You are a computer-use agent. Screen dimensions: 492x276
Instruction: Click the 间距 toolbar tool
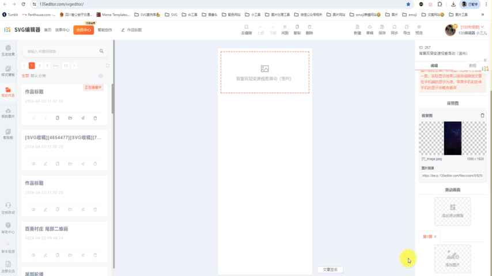(285, 30)
